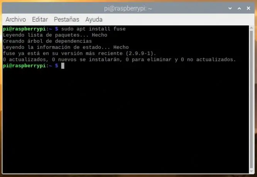Click the 'Creando árbol de dependencias' line
This screenshot has width=257, height=177.
pos(47,41)
